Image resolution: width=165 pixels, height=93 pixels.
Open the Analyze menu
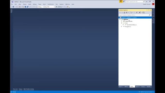point(61,4)
